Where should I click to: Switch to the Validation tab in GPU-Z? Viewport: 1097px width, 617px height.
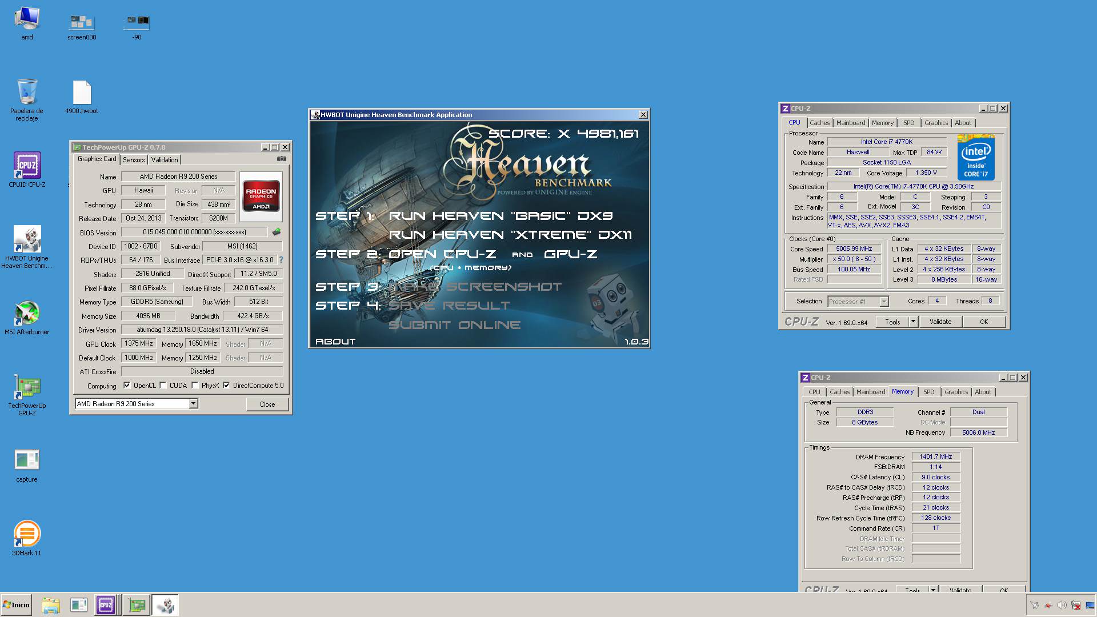tap(165, 160)
